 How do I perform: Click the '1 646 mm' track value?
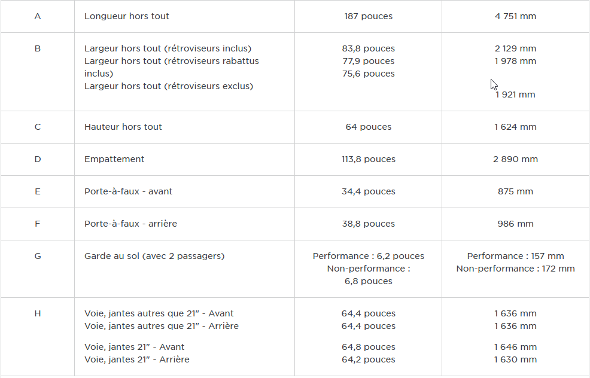coord(515,347)
